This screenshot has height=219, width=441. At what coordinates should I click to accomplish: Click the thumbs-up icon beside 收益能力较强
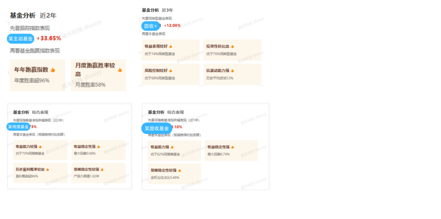41,146
